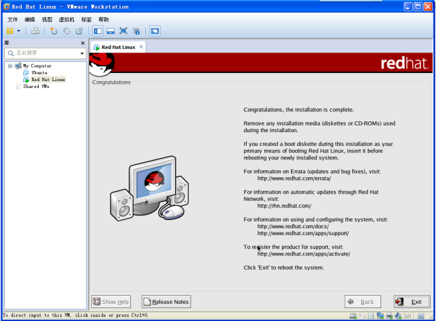The image size is (436, 321).
Task: Click the Red Hat Shadowman logo
Action: tap(102, 65)
